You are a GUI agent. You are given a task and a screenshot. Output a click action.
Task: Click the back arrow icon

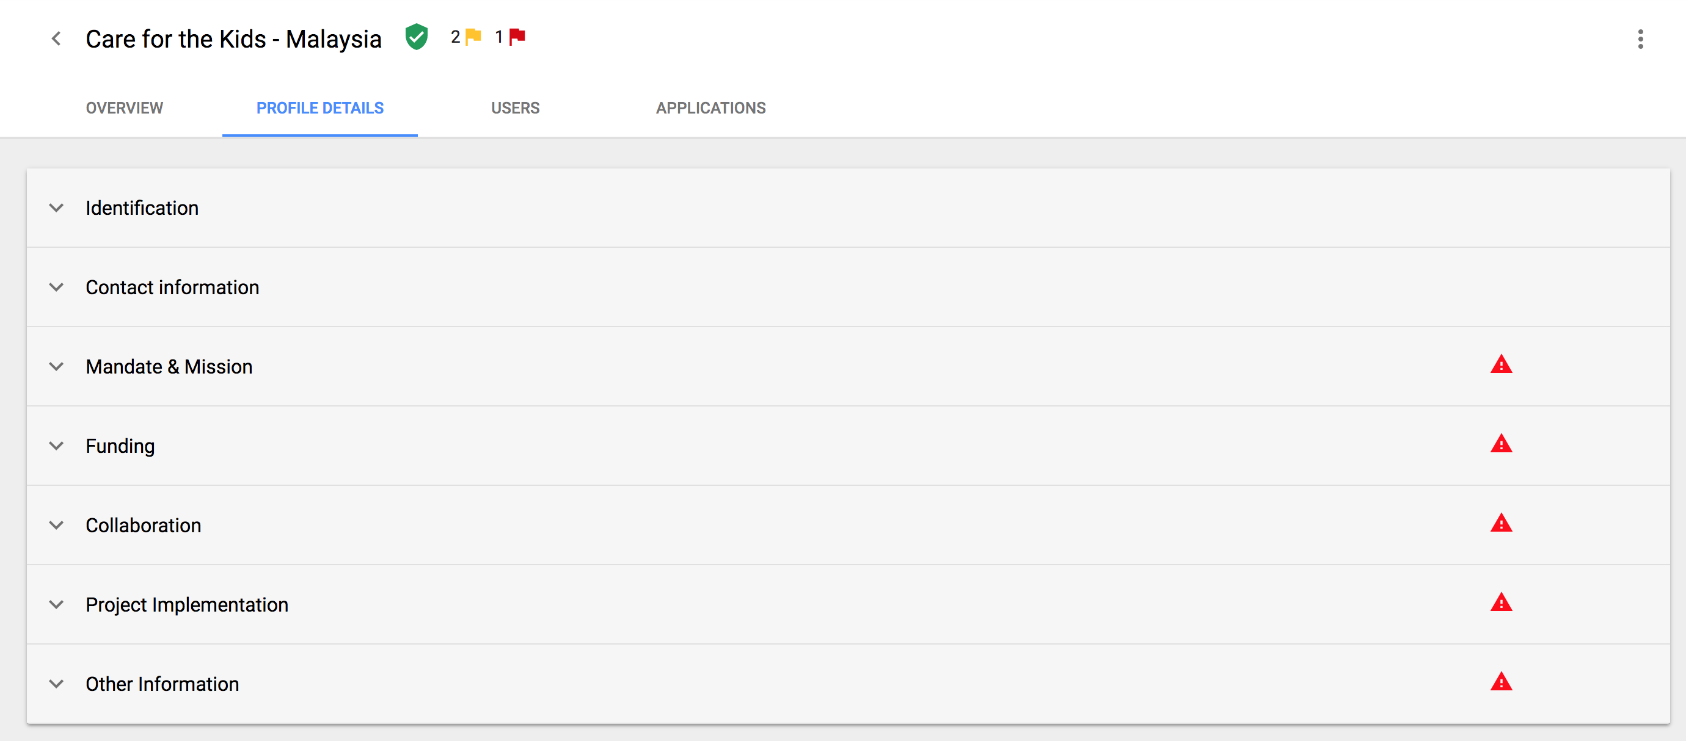(x=56, y=39)
